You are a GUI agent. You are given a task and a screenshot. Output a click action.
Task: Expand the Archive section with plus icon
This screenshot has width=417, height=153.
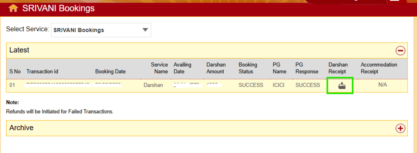pyautogui.click(x=400, y=128)
